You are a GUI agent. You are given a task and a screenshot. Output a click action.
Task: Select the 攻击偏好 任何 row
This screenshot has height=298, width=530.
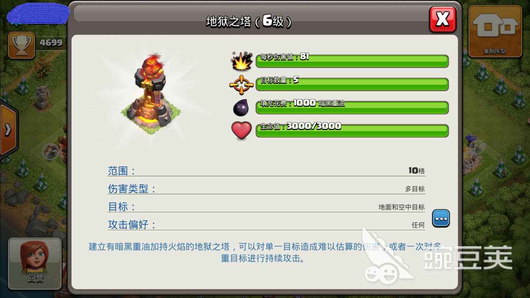(x=266, y=225)
